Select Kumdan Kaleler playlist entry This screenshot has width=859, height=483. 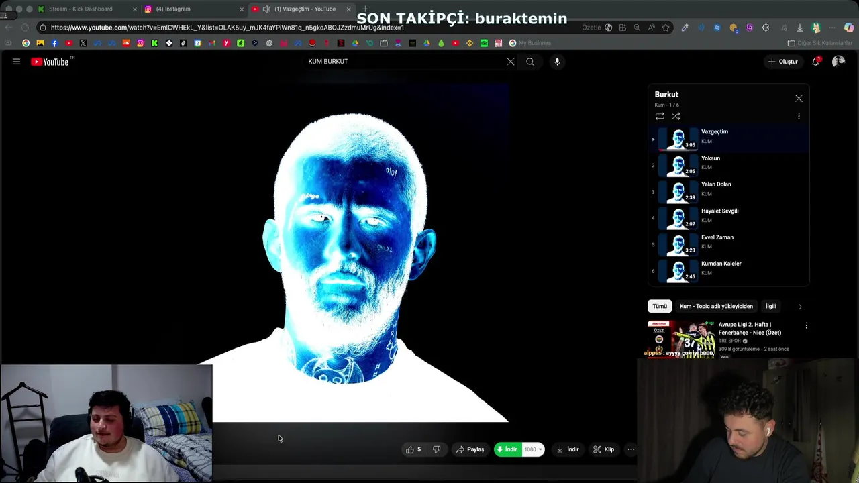pyautogui.click(x=728, y=270)
